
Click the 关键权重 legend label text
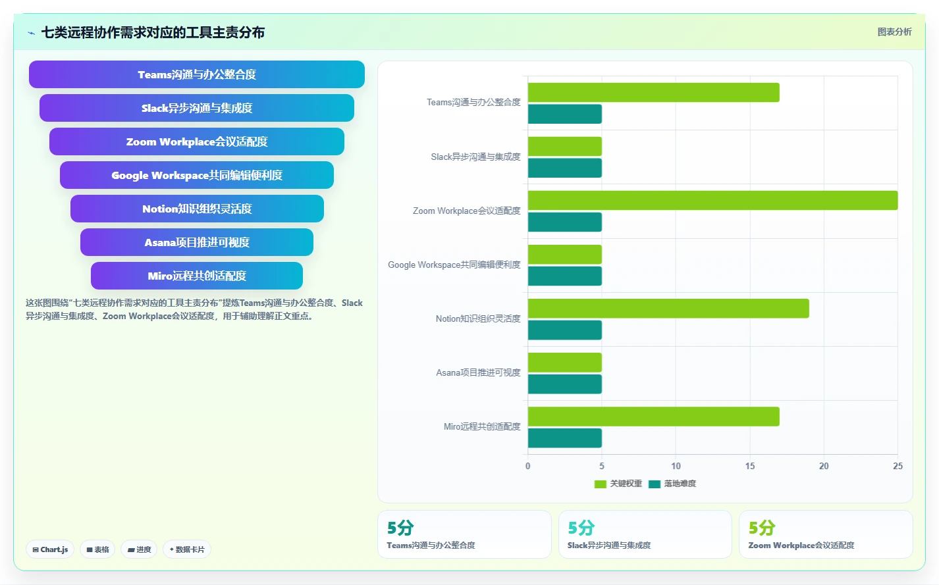point(626,484)
